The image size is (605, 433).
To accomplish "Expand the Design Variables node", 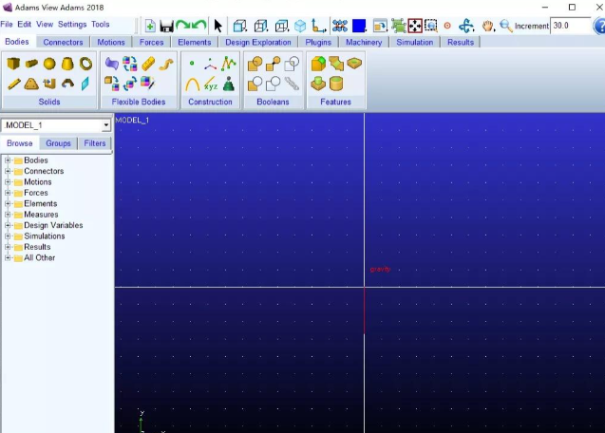I will (x=8, y=225).
